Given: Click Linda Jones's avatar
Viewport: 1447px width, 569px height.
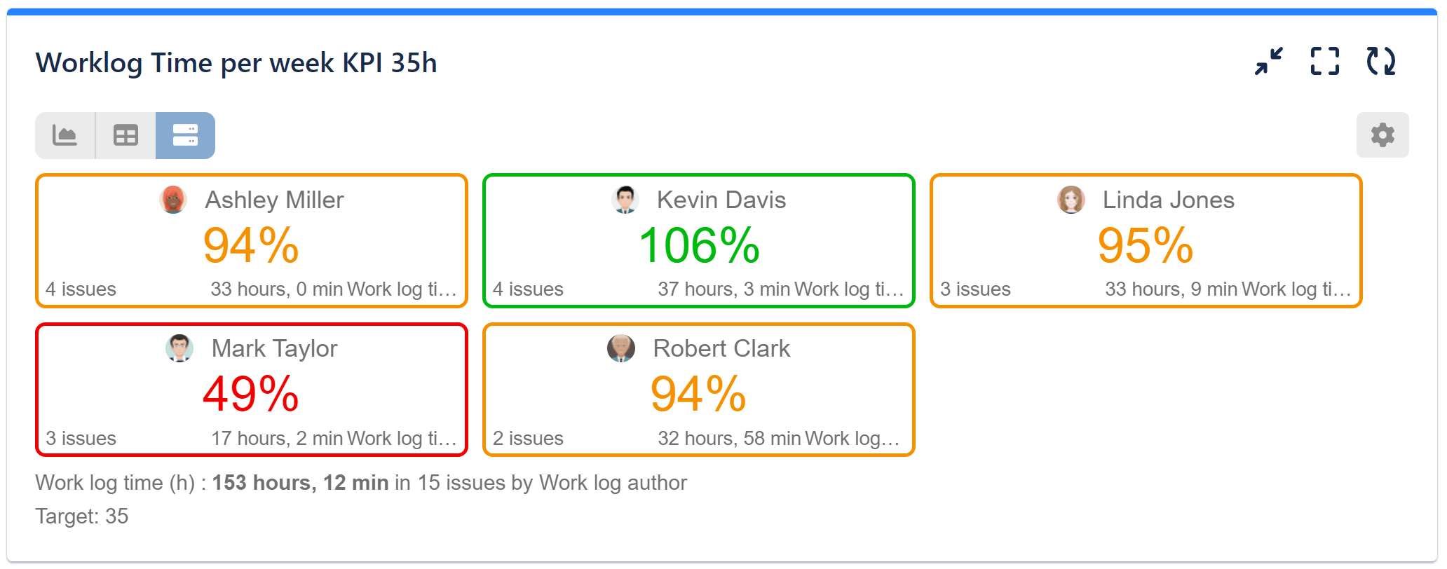Looking at the screenshot, I should coord(1071,200).
